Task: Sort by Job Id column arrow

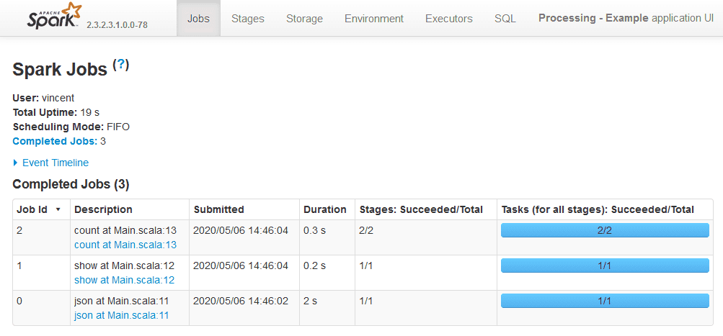Action: click(x=58, y=210)
